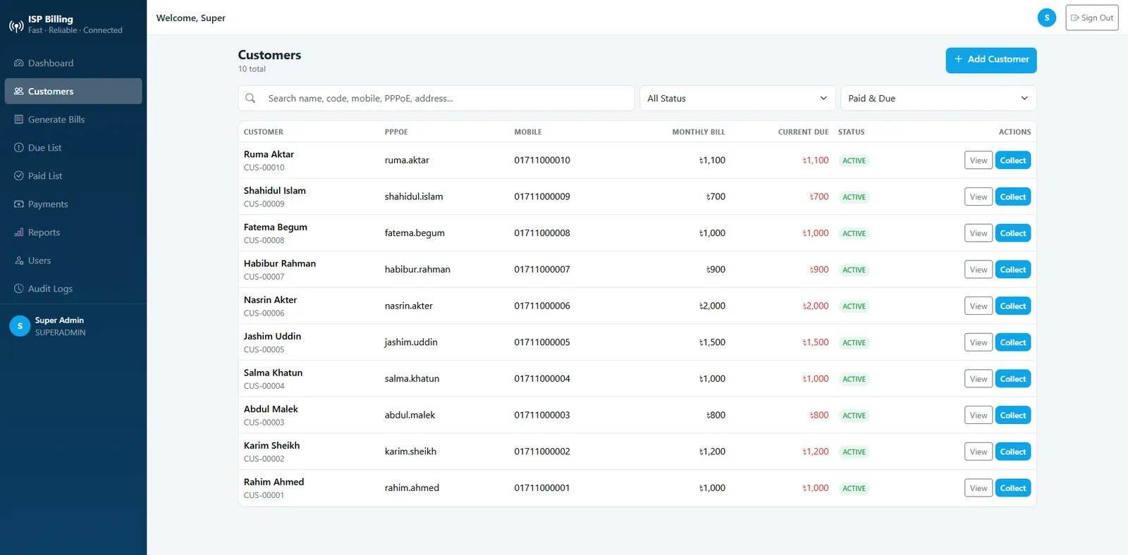Click the Add Customer button
Viewport: 1128px width, 555px height.
coord(991,60)
